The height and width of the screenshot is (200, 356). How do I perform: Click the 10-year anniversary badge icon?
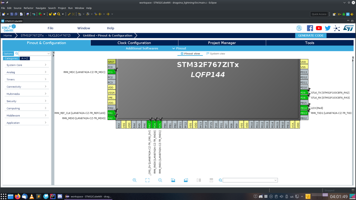point(299,28)
